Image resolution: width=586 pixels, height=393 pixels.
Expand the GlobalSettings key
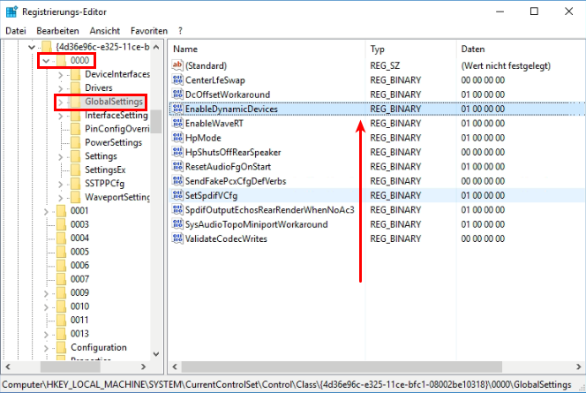click(61, 102)
